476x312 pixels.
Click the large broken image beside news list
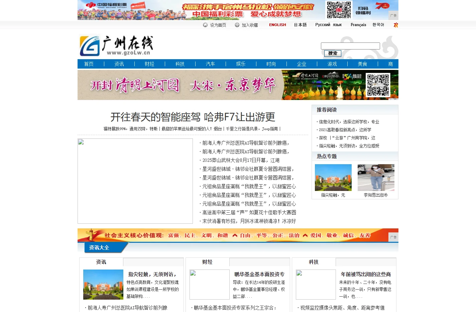click(x=135, y=181)
